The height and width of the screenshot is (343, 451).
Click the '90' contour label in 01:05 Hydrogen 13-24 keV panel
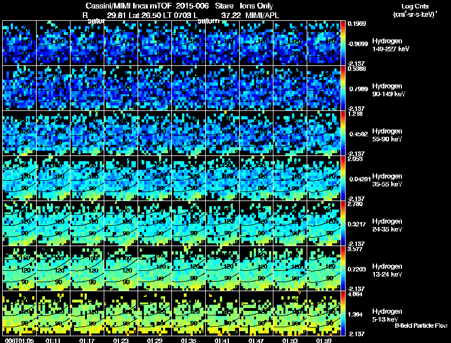coord(25,282)
